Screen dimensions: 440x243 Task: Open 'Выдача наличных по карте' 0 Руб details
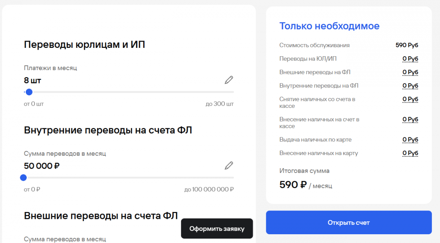(x=410, y=140)
